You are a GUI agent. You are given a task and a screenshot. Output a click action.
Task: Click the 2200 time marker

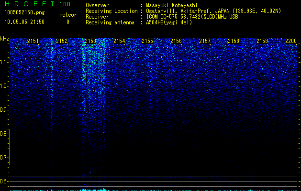(x=291, y=41)
